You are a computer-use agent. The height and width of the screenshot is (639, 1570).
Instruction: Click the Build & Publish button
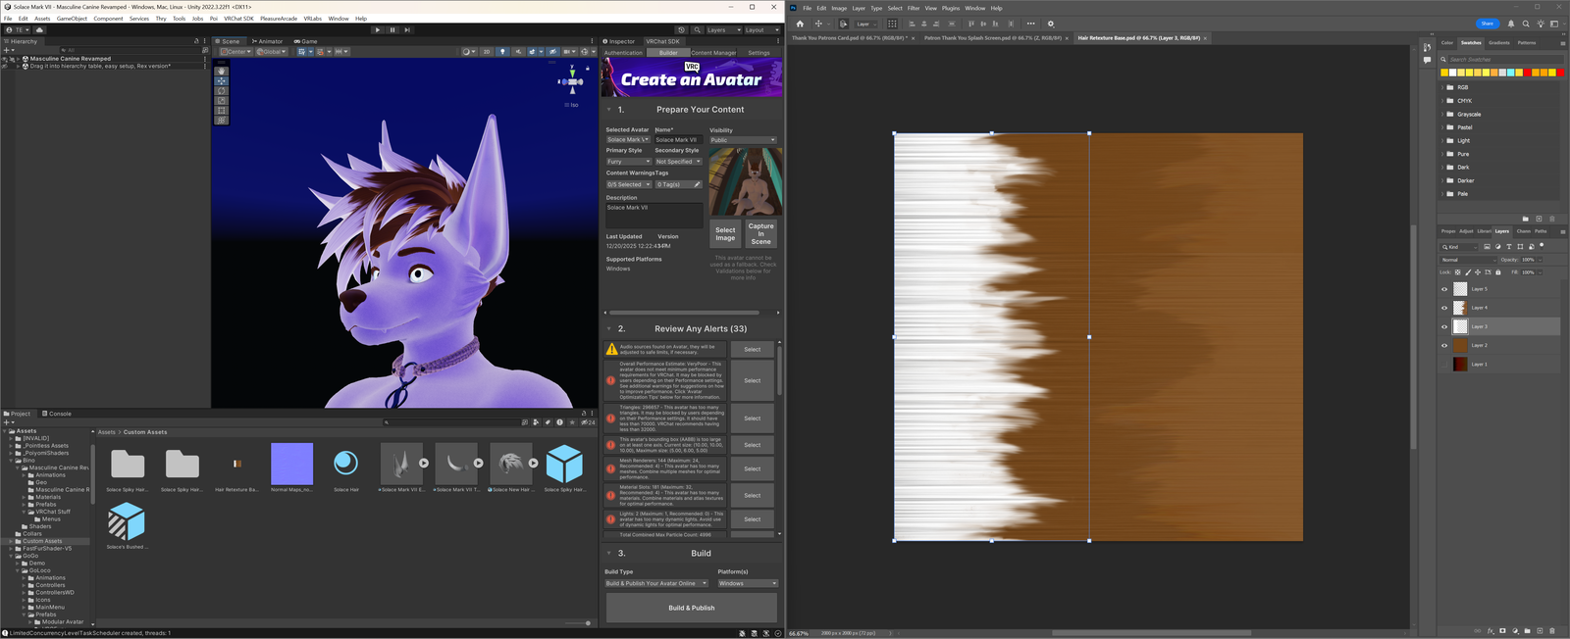point(692,608)
